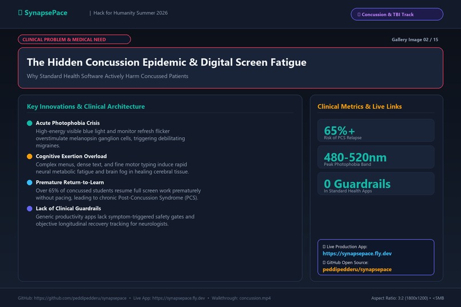Click the Hack for Humanity Summer 2026 text
This screenshot has width=461, height=307.
coord(130,13)
